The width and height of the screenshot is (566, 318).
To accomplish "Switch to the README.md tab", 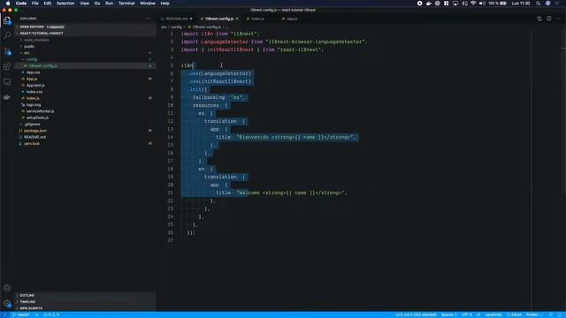I will pos(177,19).
